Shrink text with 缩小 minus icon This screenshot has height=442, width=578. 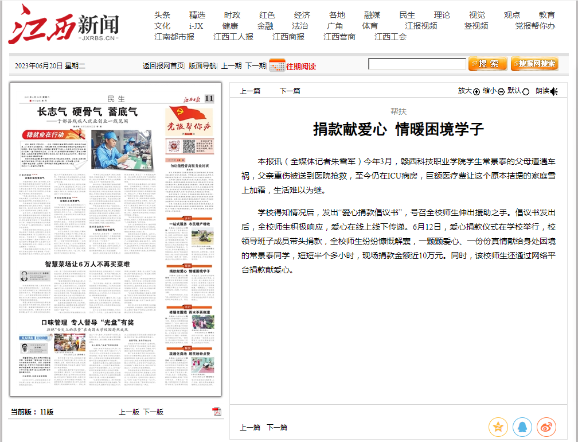[501, 91]
